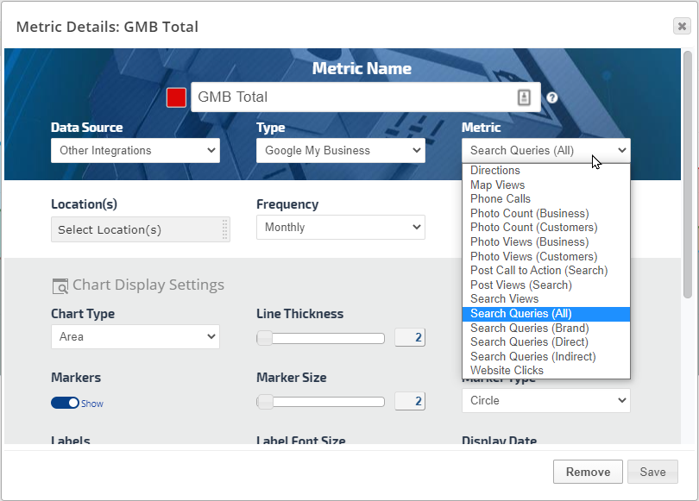
Task: Click the help question mark icon
Action: click(x=552, y=97)
